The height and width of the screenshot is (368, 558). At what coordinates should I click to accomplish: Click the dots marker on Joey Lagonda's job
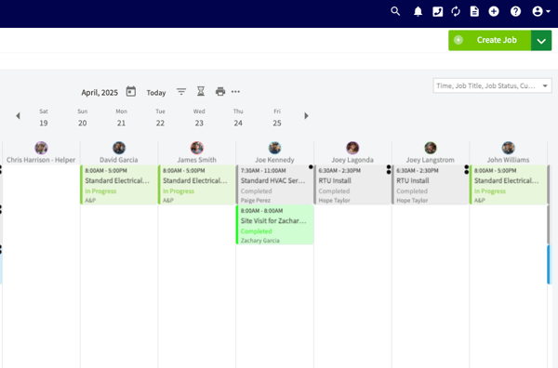(x=389, y=170)
